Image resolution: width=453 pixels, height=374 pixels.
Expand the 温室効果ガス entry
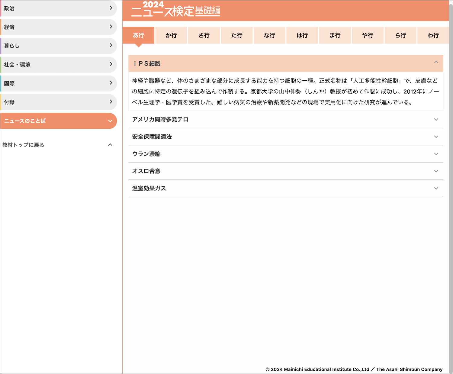286,189
